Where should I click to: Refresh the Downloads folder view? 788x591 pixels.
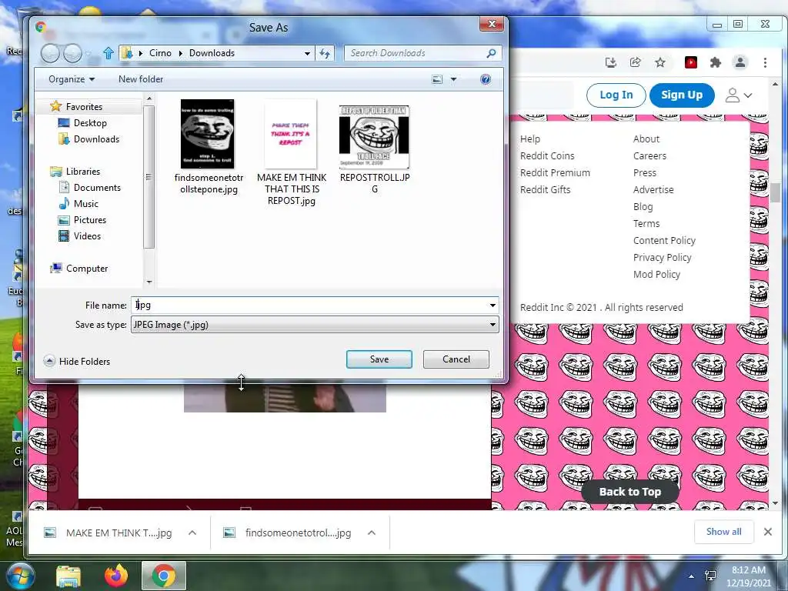click(325, 53)
